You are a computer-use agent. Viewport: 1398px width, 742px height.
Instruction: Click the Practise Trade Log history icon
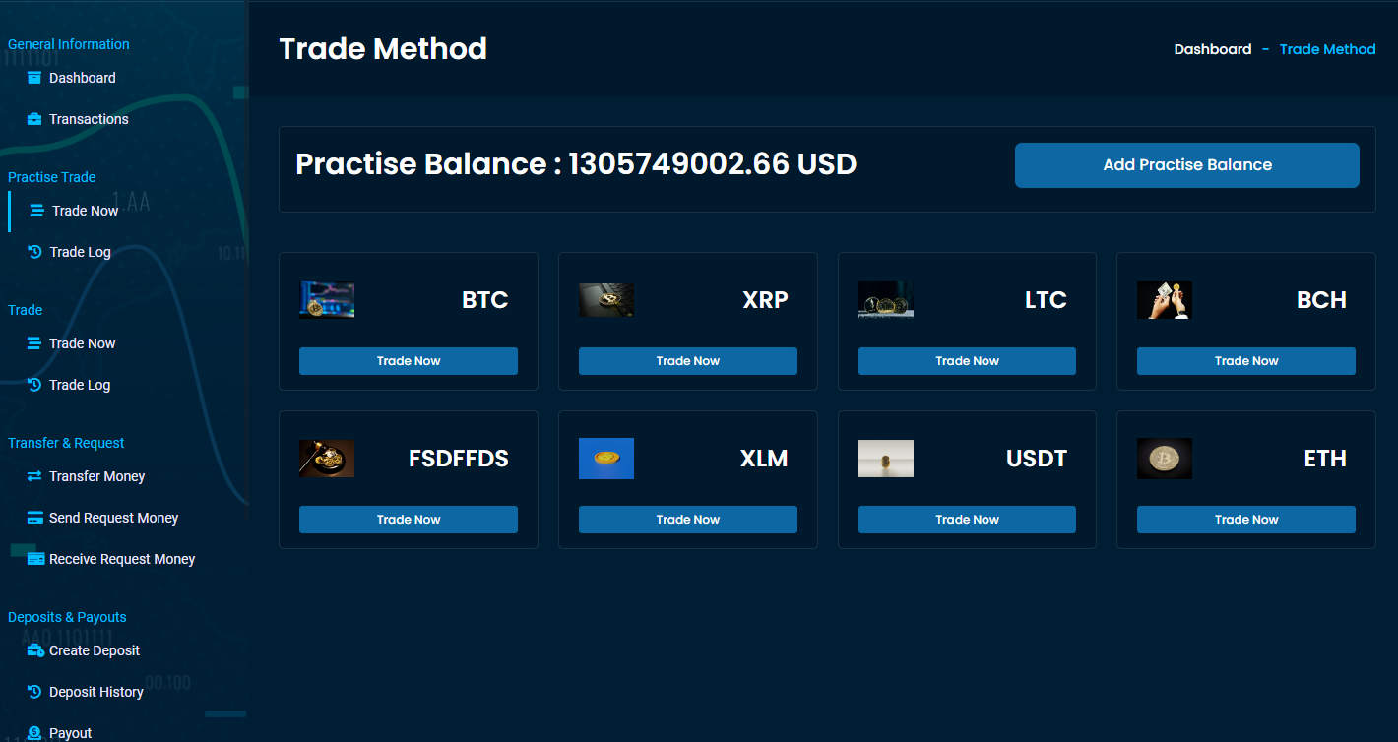coord(34,252)
